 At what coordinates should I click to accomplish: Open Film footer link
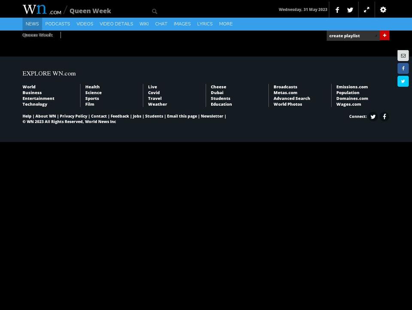coord(90,104)
